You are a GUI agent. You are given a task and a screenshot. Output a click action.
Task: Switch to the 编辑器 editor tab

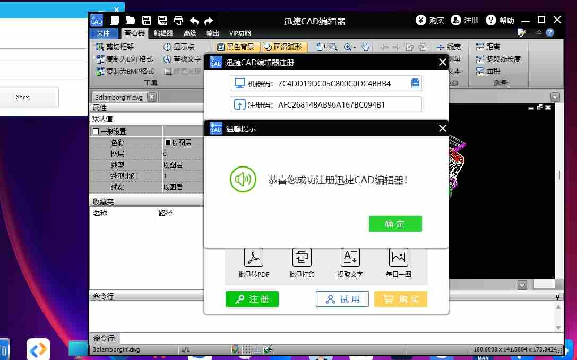point(163,33)
